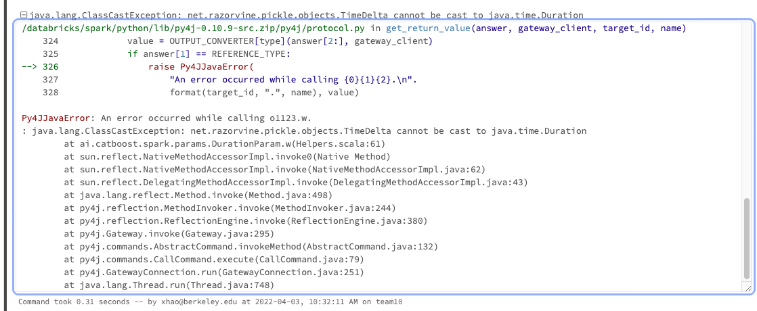Click the protocol.py file path line
Screen dimensions: 757x311
[354, 28]
